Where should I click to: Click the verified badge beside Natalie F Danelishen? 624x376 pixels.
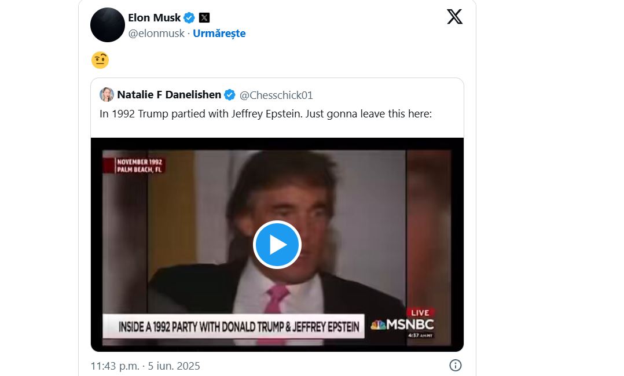click(x=230, y=95)
